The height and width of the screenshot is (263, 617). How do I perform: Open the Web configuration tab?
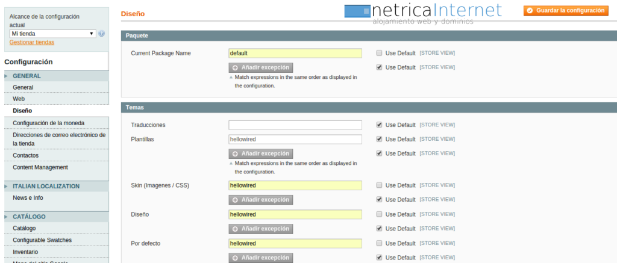point(19,99)
